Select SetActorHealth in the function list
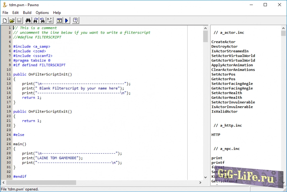 (x=226, y=93)
